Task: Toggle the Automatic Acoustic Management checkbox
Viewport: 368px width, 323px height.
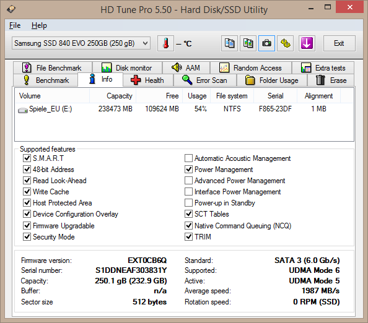Action: click(x=188, y=158)
